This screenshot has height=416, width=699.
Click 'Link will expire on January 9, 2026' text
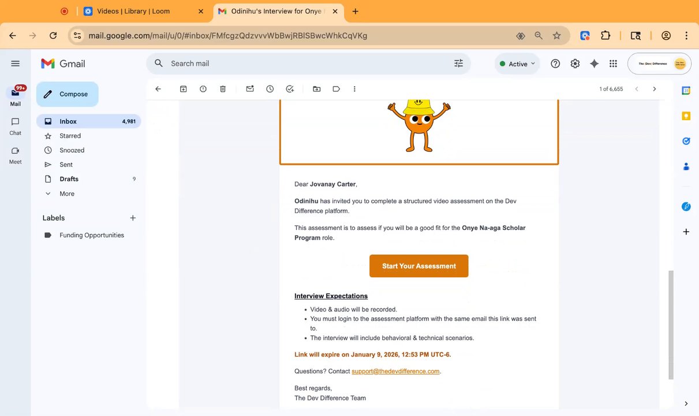click(346, 355)
